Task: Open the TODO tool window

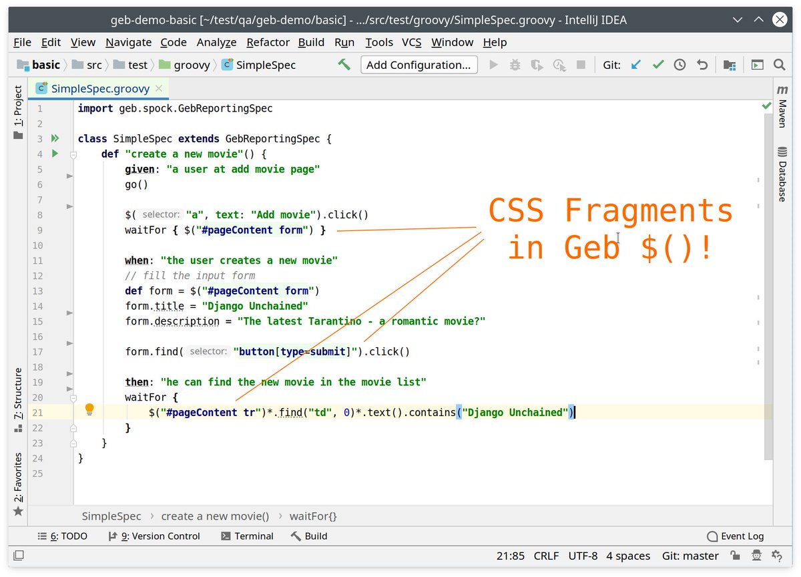Action: pos(63,536)
